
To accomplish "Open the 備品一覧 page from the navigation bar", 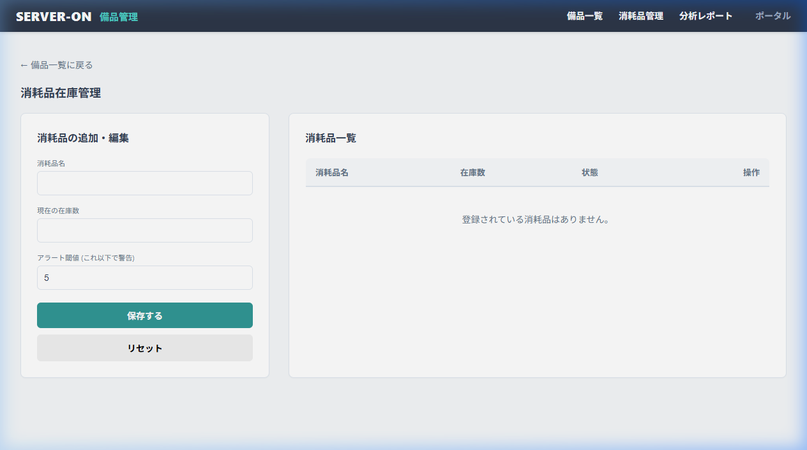I will 584,16.
